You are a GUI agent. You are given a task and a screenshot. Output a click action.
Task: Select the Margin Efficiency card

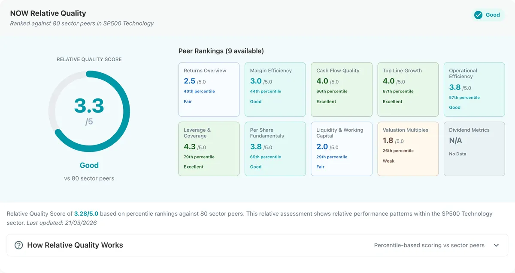[275, 89]
